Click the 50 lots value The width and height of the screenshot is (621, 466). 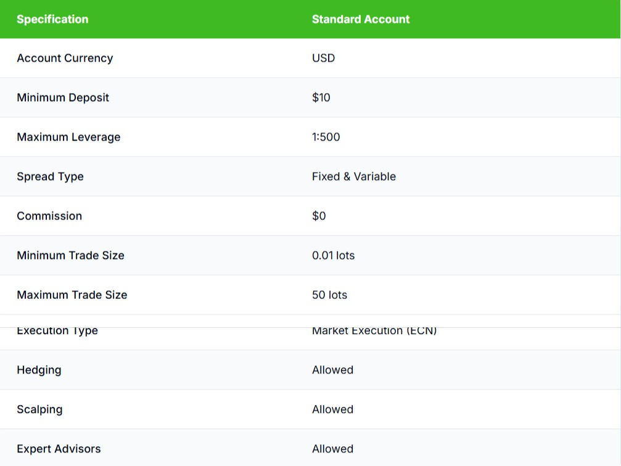coord(329,295)
